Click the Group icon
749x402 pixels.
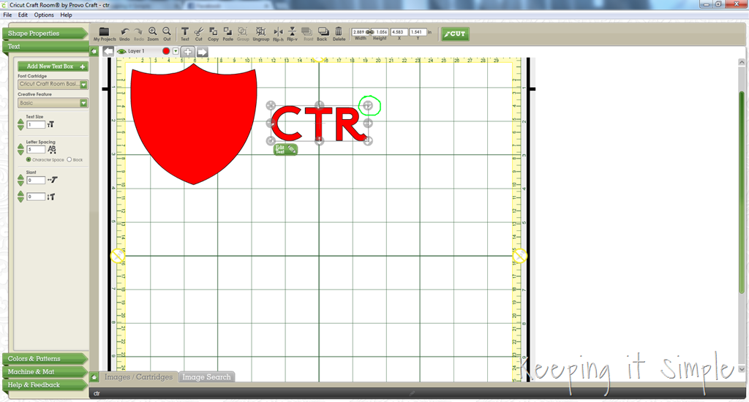click(x=243, y=31)
